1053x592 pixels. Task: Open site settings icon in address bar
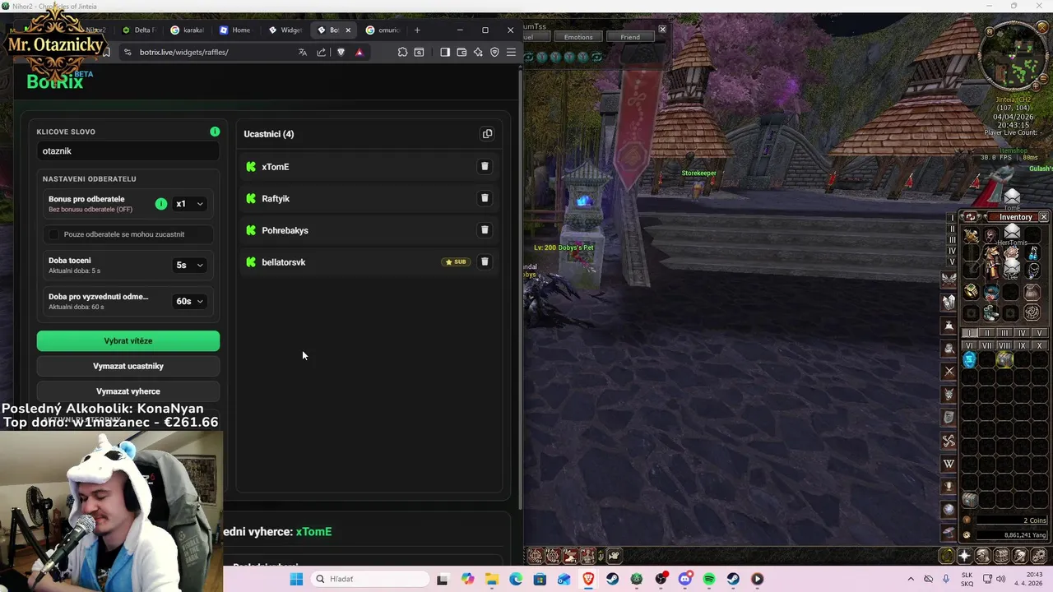click(x=127, y=52)
